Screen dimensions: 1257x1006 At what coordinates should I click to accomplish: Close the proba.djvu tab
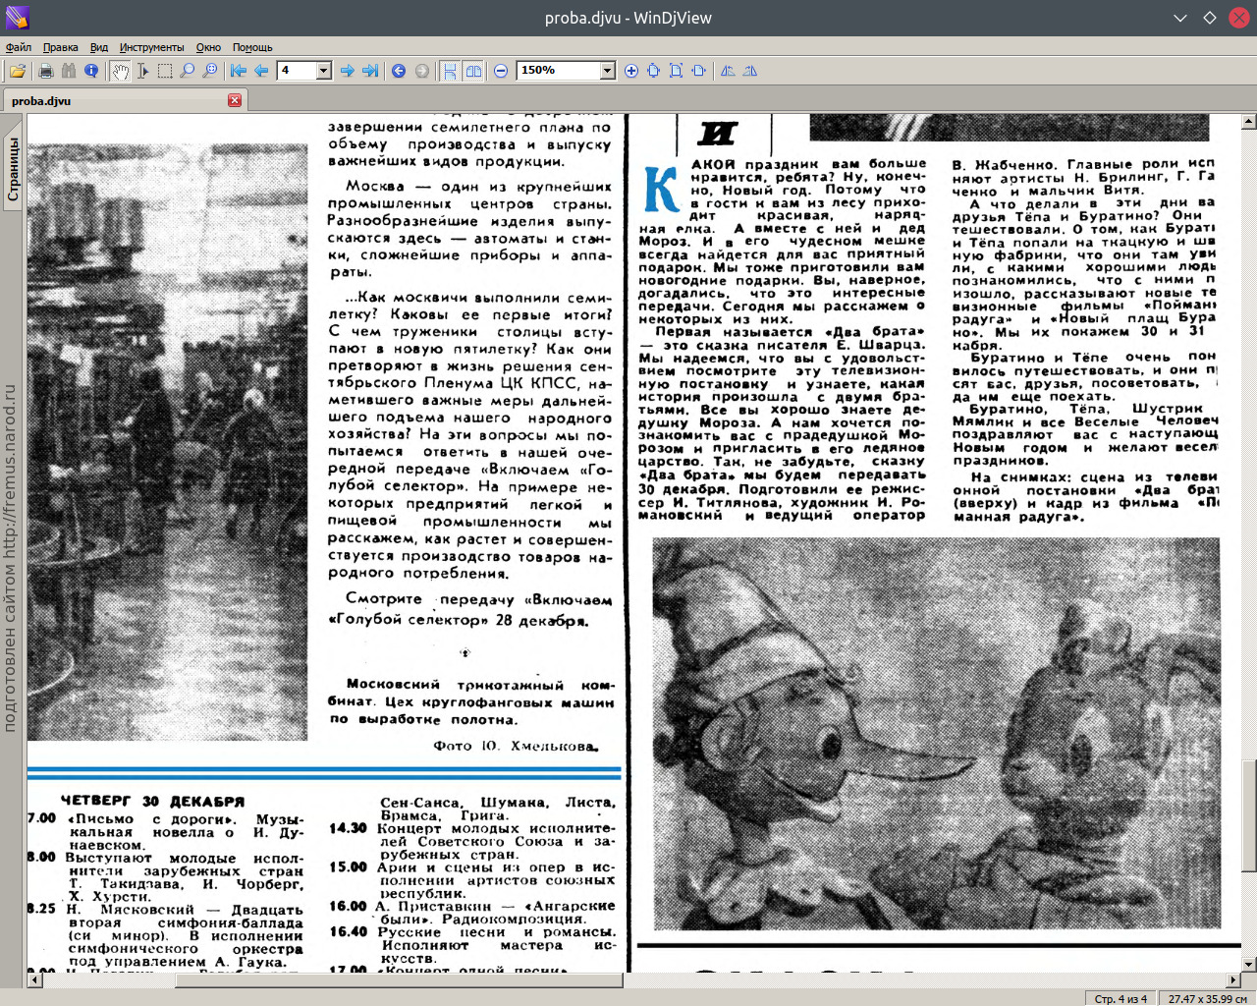click(x=235, y=100)
